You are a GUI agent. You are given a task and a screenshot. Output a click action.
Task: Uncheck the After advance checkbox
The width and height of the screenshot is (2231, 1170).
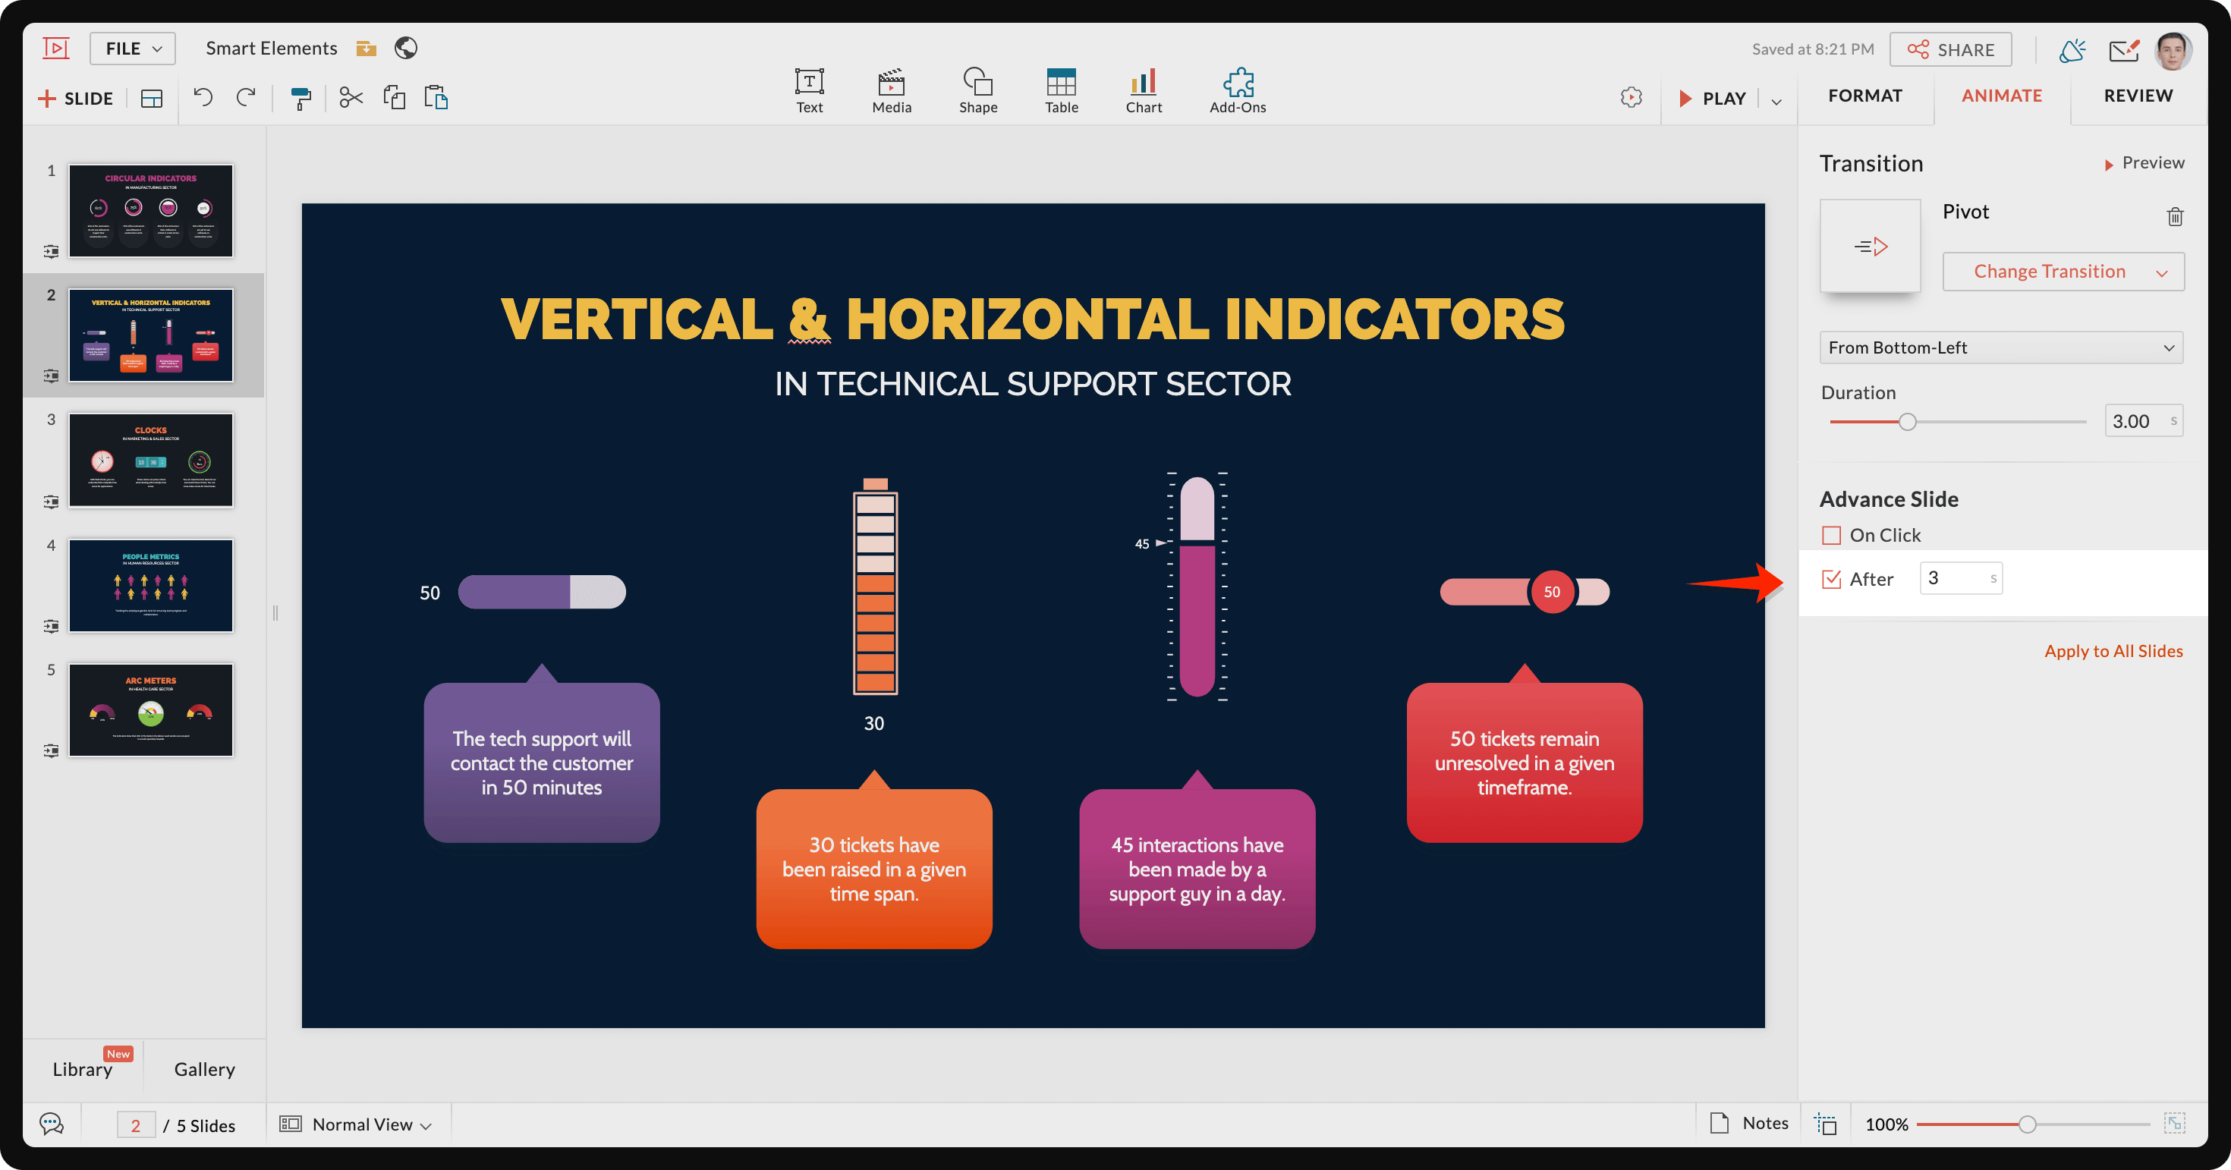click(1831, 578)
